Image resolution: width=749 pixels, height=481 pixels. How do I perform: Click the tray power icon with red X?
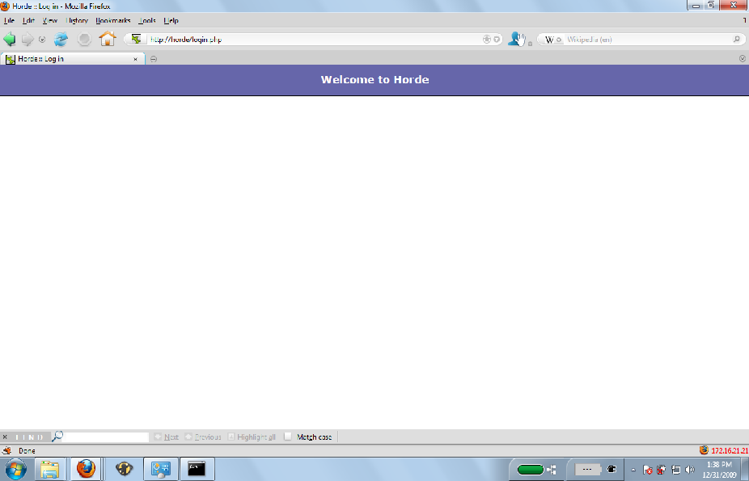click(662, 470)
